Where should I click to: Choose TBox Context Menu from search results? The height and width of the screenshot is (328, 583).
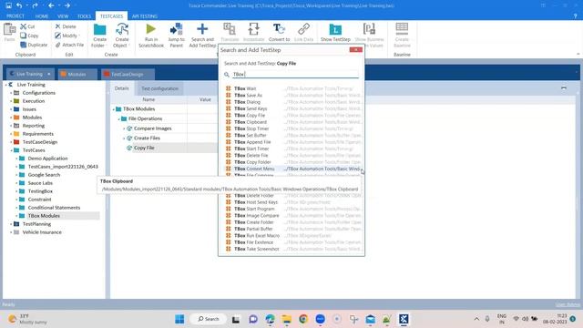pos(293,169)
